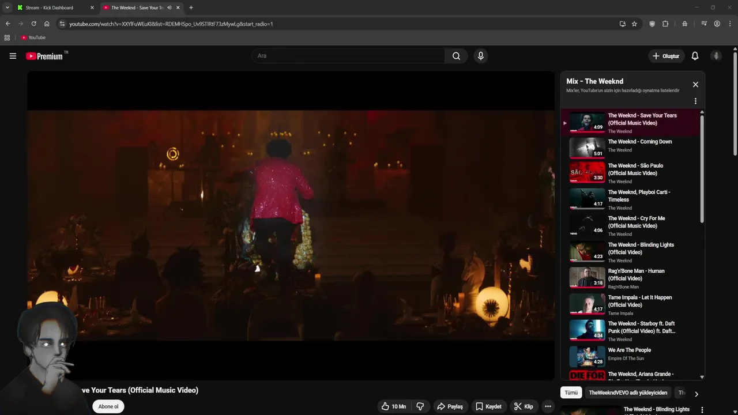
Task: Reload the current page
Action: coord(33,24)
